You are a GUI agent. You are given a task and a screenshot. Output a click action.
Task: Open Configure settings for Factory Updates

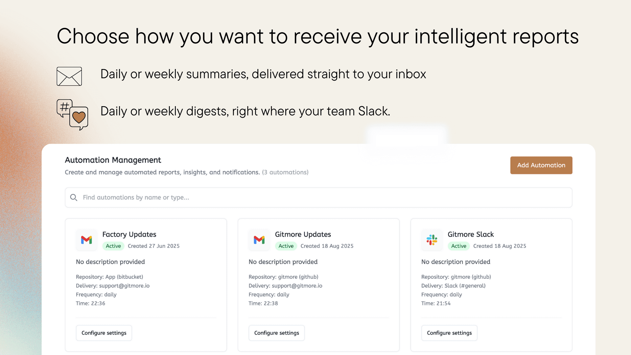click(104, 333)
